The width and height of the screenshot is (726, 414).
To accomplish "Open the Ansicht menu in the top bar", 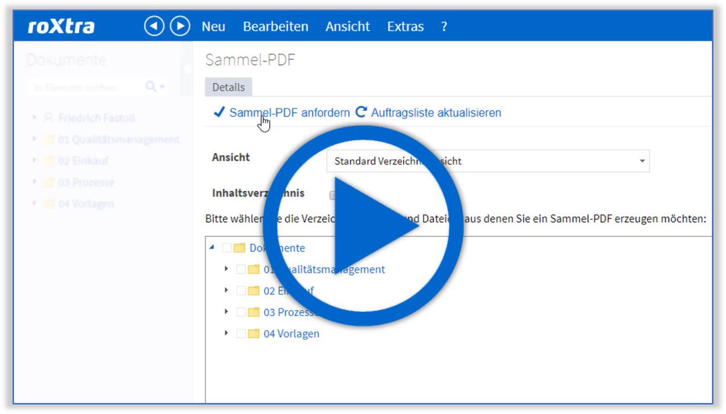I will tap(348, 27).
